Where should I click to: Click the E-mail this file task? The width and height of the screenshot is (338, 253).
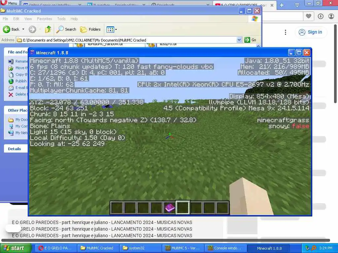[18, 88]
